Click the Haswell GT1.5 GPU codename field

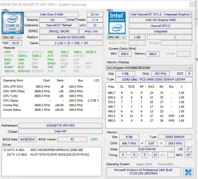pos(160,26)
